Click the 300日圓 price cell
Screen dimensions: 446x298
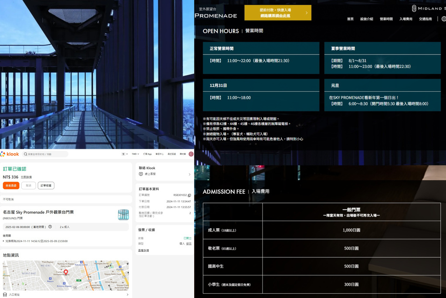pos(351,284)
